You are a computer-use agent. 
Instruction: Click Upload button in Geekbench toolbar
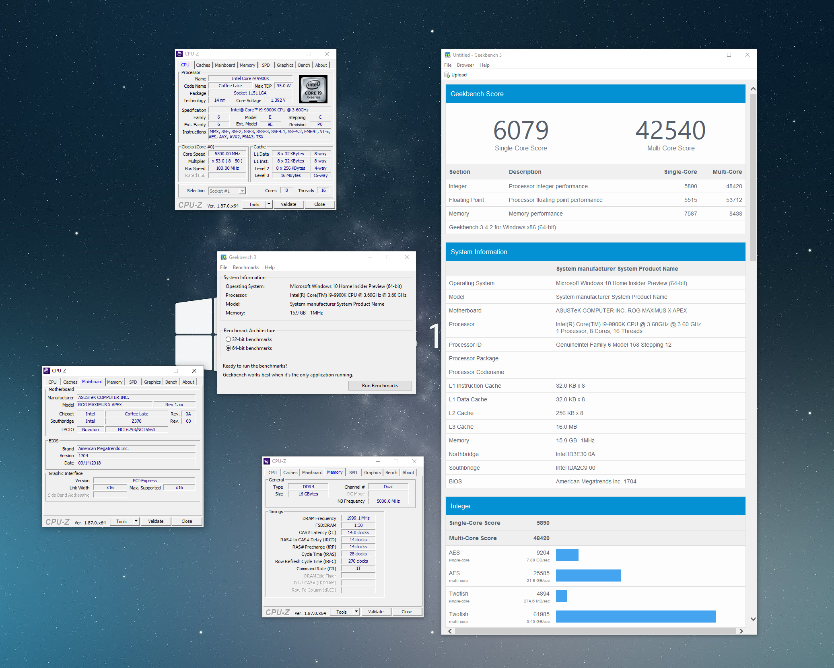(x=455, y=75)
